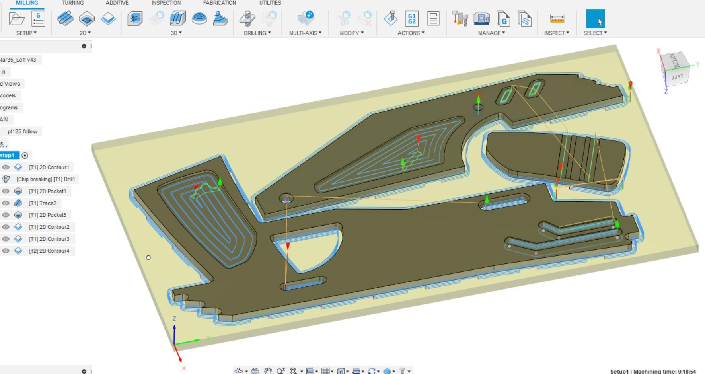Switch to the FABRICATION tab
Screen dimensions: 705x374
pos(220,3)
